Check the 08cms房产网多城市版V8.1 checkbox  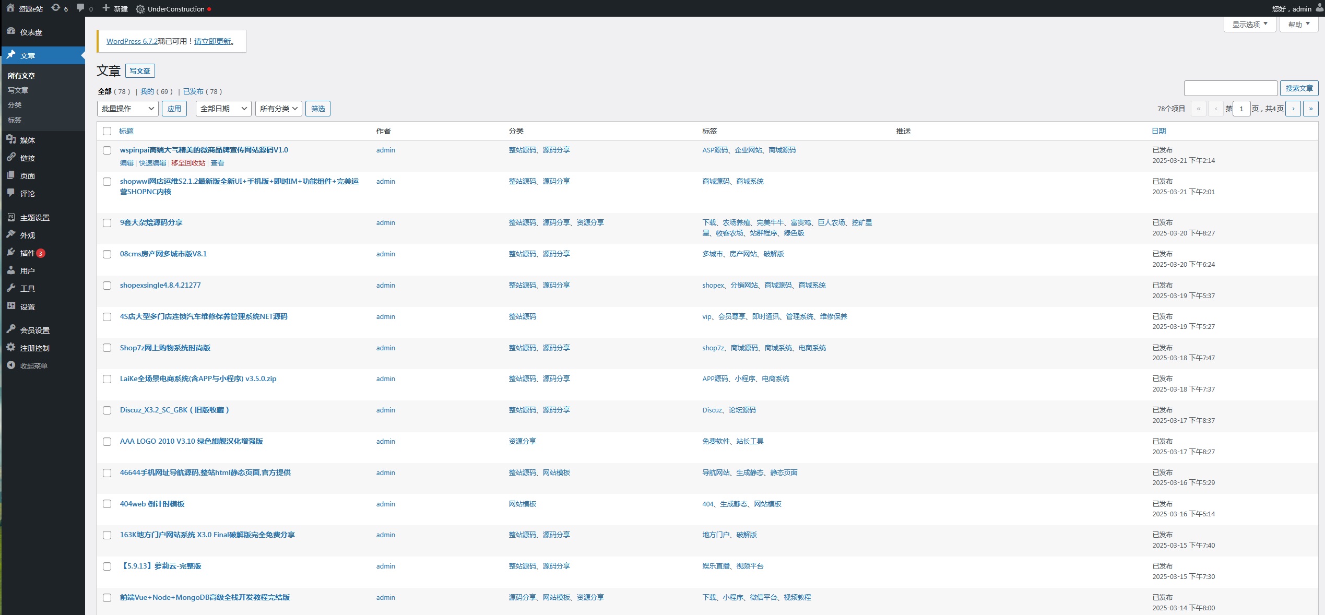tap(107, 254)
